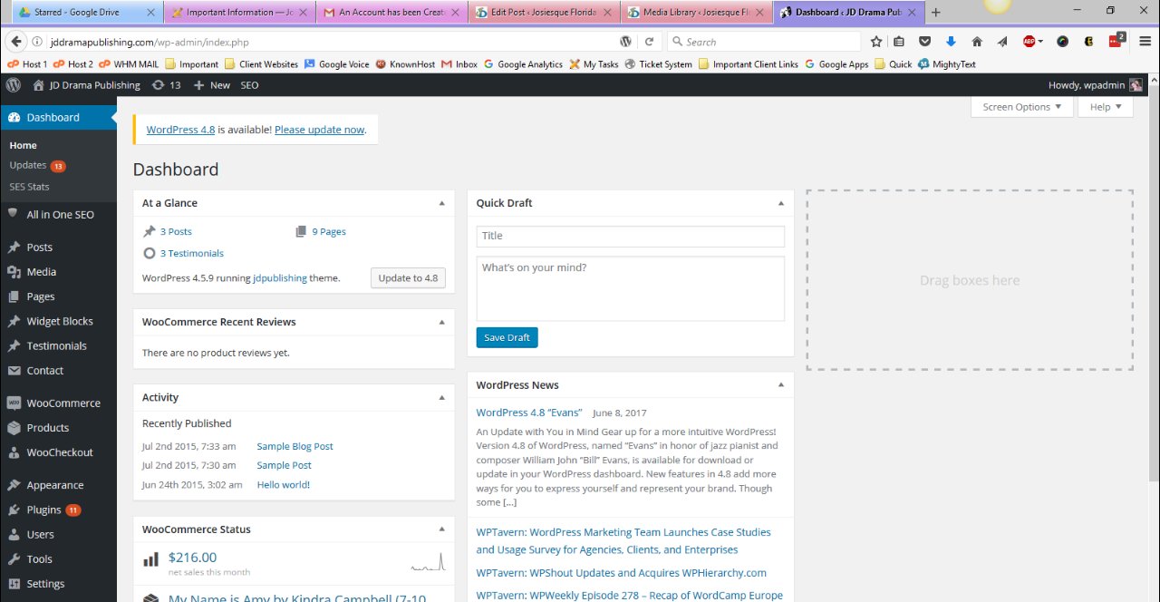Click the Save Draft button
Image resolution: width=1160 pixels, height=602 pixels.
coord(507,337)
